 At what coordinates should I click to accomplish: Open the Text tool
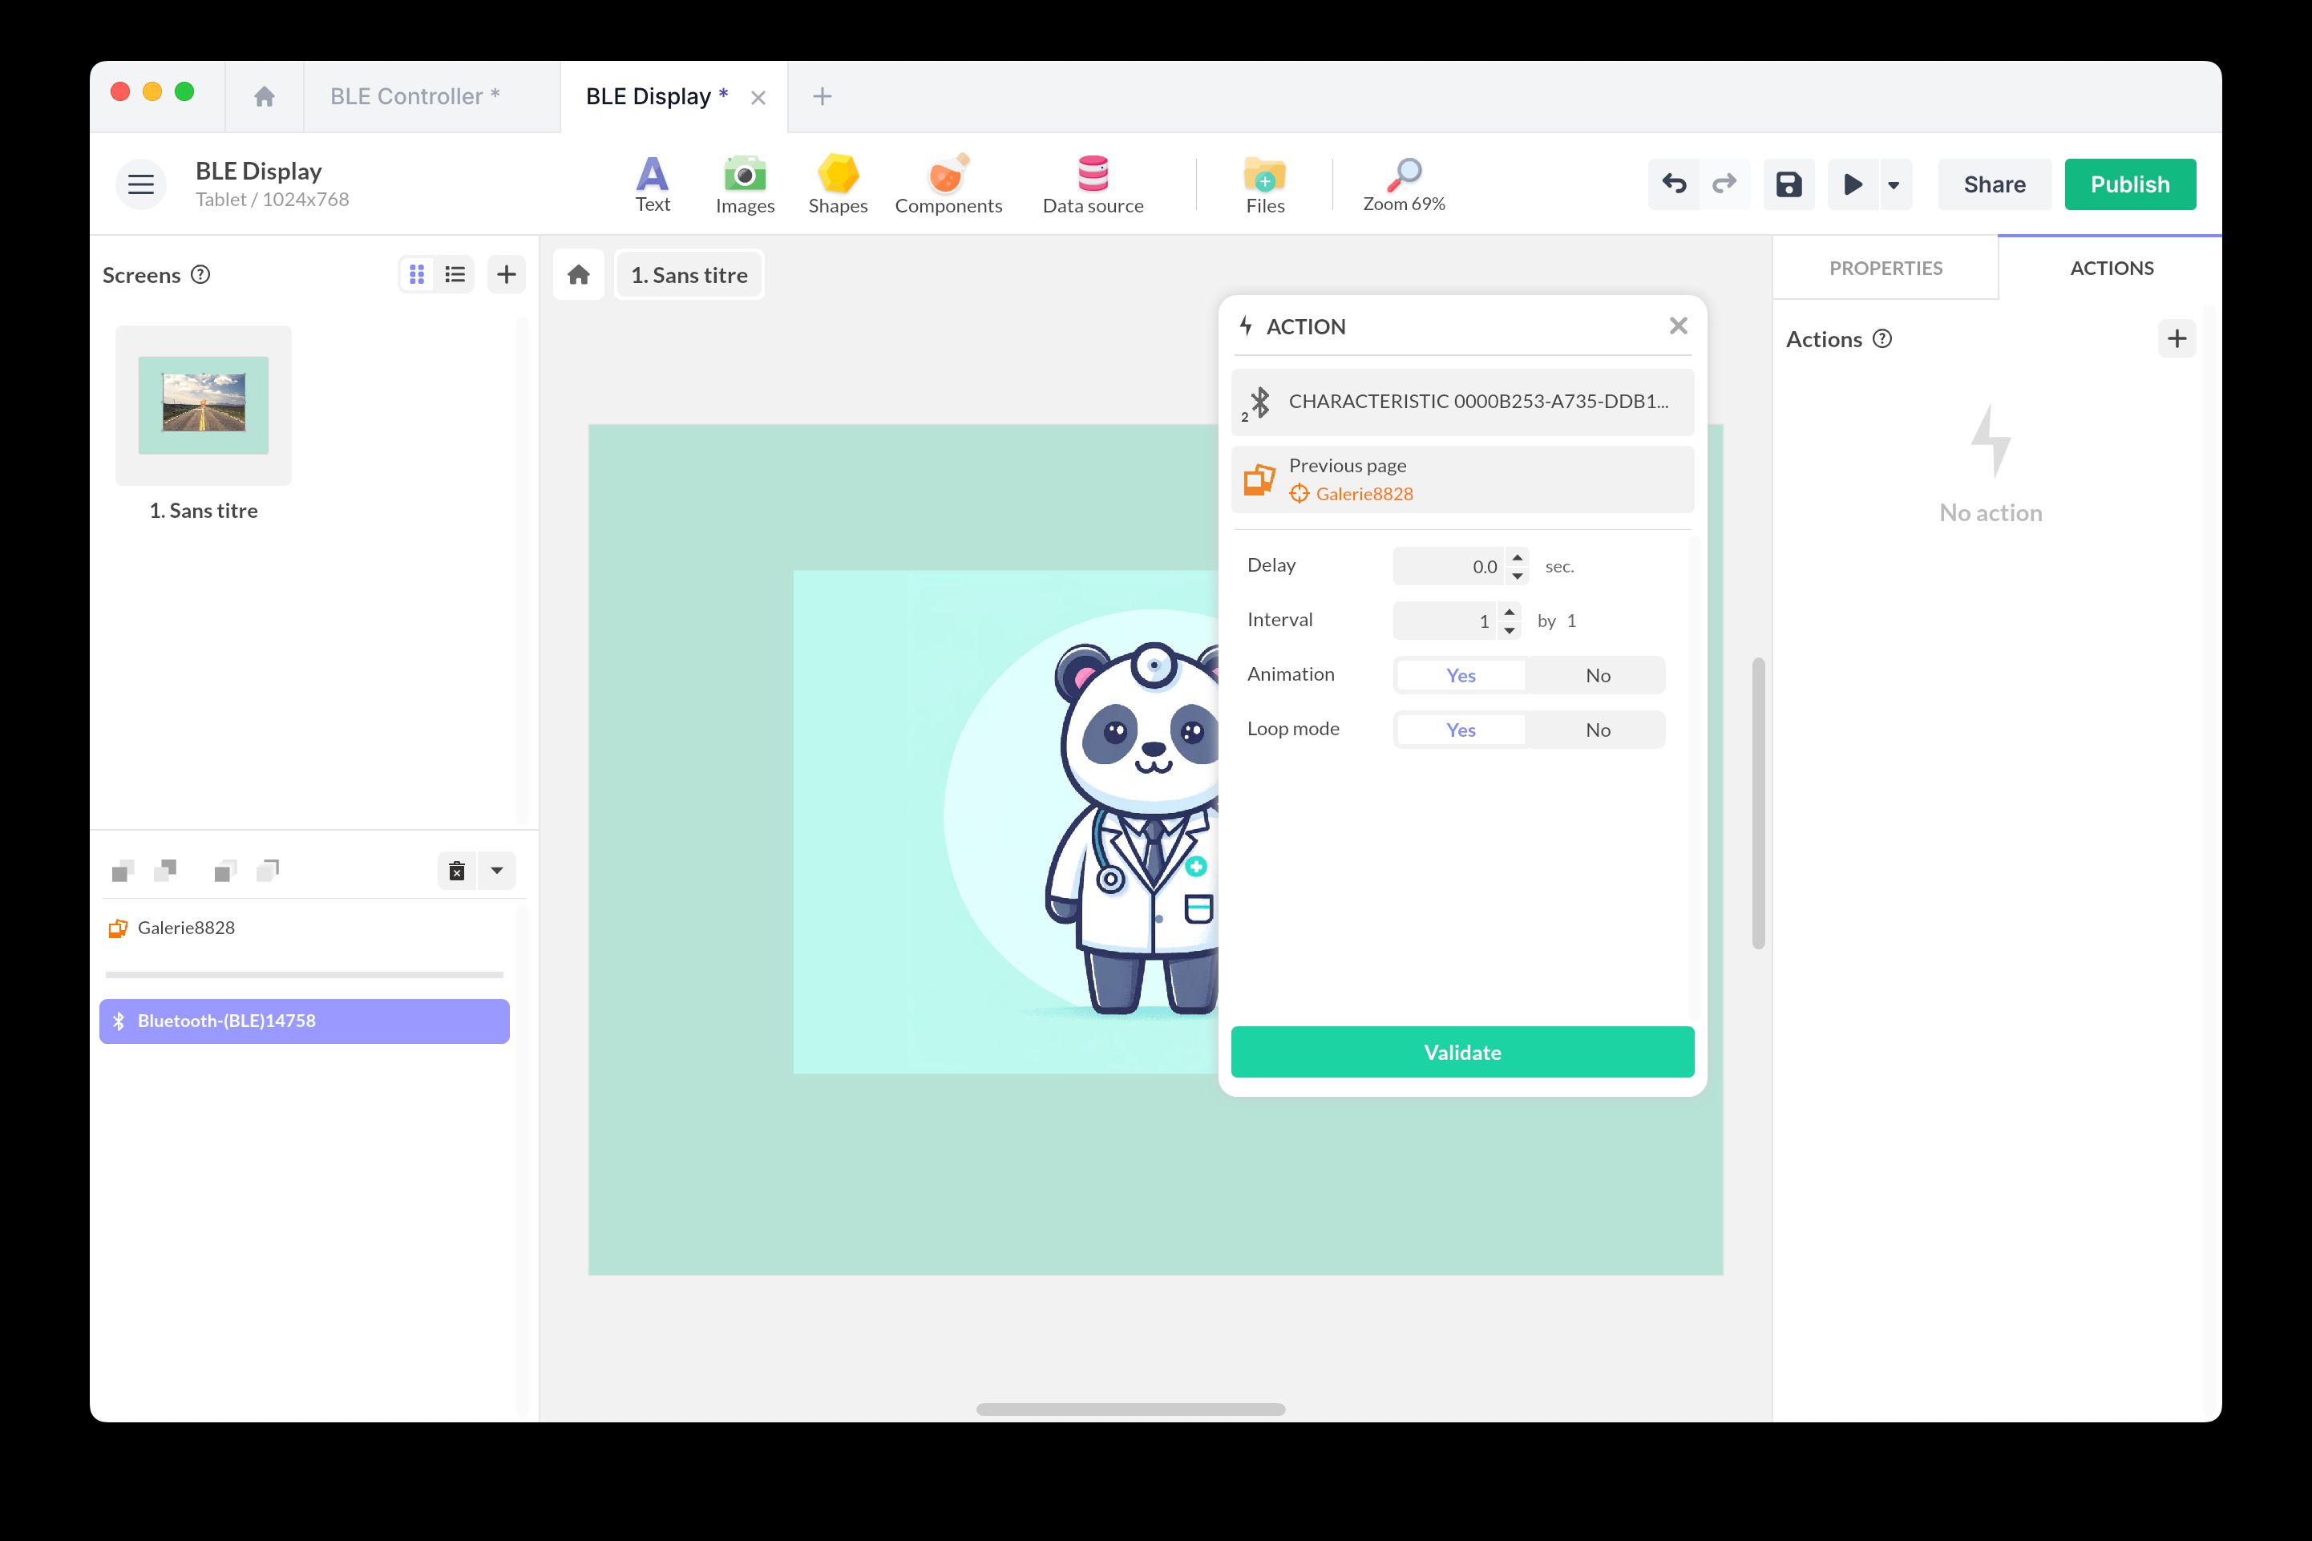pyautogui.click(x=652, y=184)
